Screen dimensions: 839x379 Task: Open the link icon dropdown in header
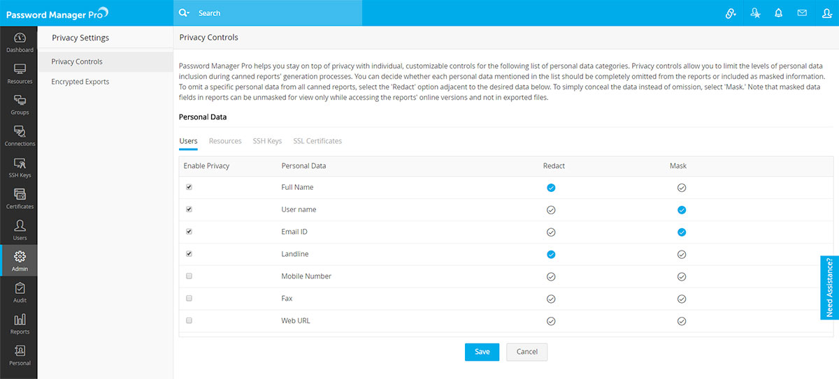(x=731, y=13)
